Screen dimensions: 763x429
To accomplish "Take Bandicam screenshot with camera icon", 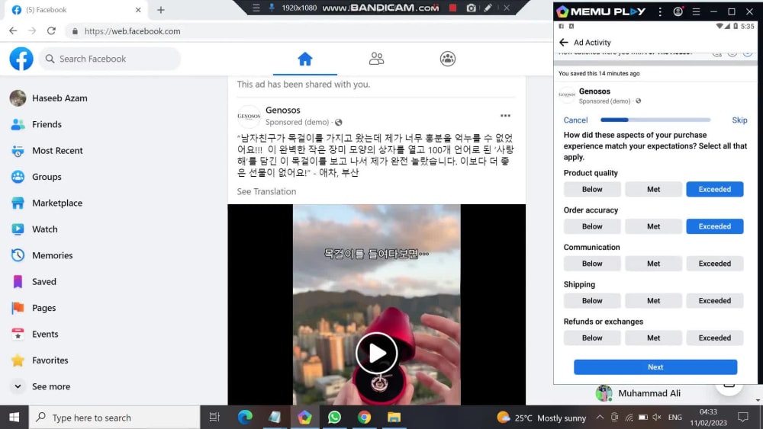I will tap(471, 8).
